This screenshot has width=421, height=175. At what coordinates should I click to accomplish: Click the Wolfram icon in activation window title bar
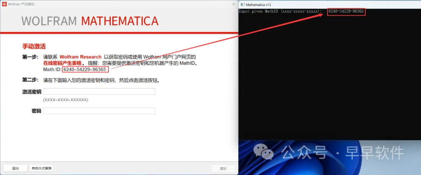pyautogui.click(x=4, y=4)
